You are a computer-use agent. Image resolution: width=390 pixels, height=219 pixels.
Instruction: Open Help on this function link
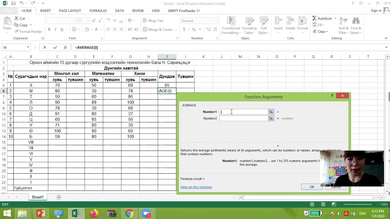[196, 187]
